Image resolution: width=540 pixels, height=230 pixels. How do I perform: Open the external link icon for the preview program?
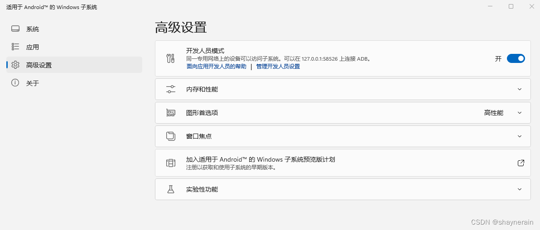521,163
